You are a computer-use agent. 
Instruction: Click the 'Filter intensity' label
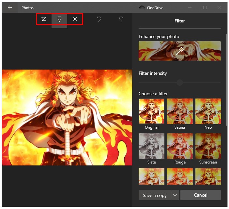(x=153, y=73)
